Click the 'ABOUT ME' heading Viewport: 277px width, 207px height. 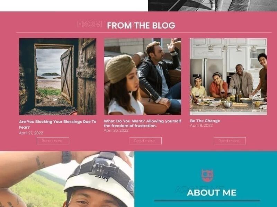(212, 193)
